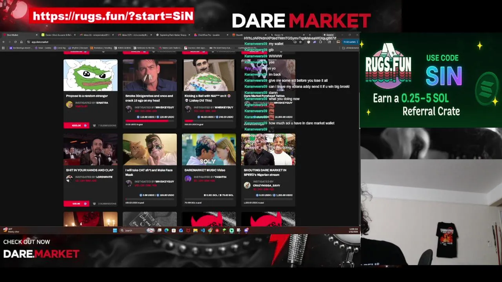
Task: Click the red reward button on Propose dare
Action: 76,125
